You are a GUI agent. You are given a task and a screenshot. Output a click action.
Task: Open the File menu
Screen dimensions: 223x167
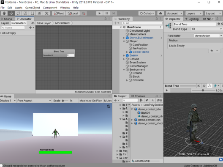3,8
